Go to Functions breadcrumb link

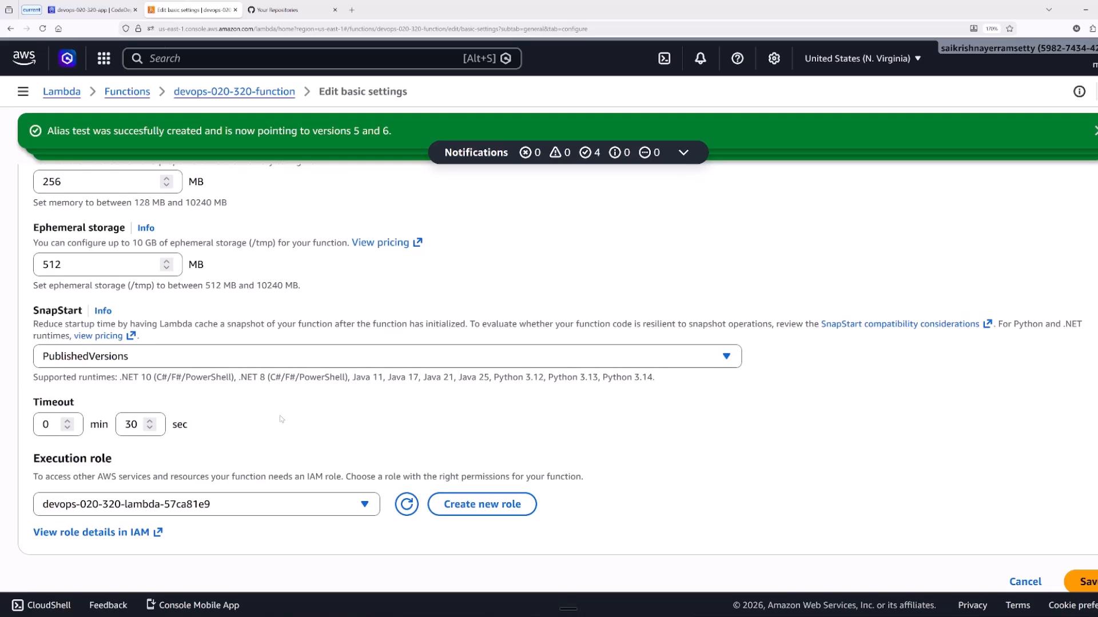[127, 91]
